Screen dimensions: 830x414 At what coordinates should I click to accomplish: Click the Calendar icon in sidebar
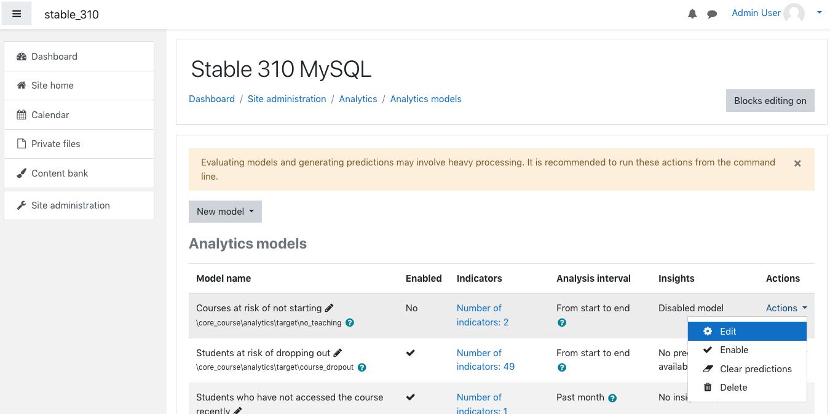pos(22,115)
